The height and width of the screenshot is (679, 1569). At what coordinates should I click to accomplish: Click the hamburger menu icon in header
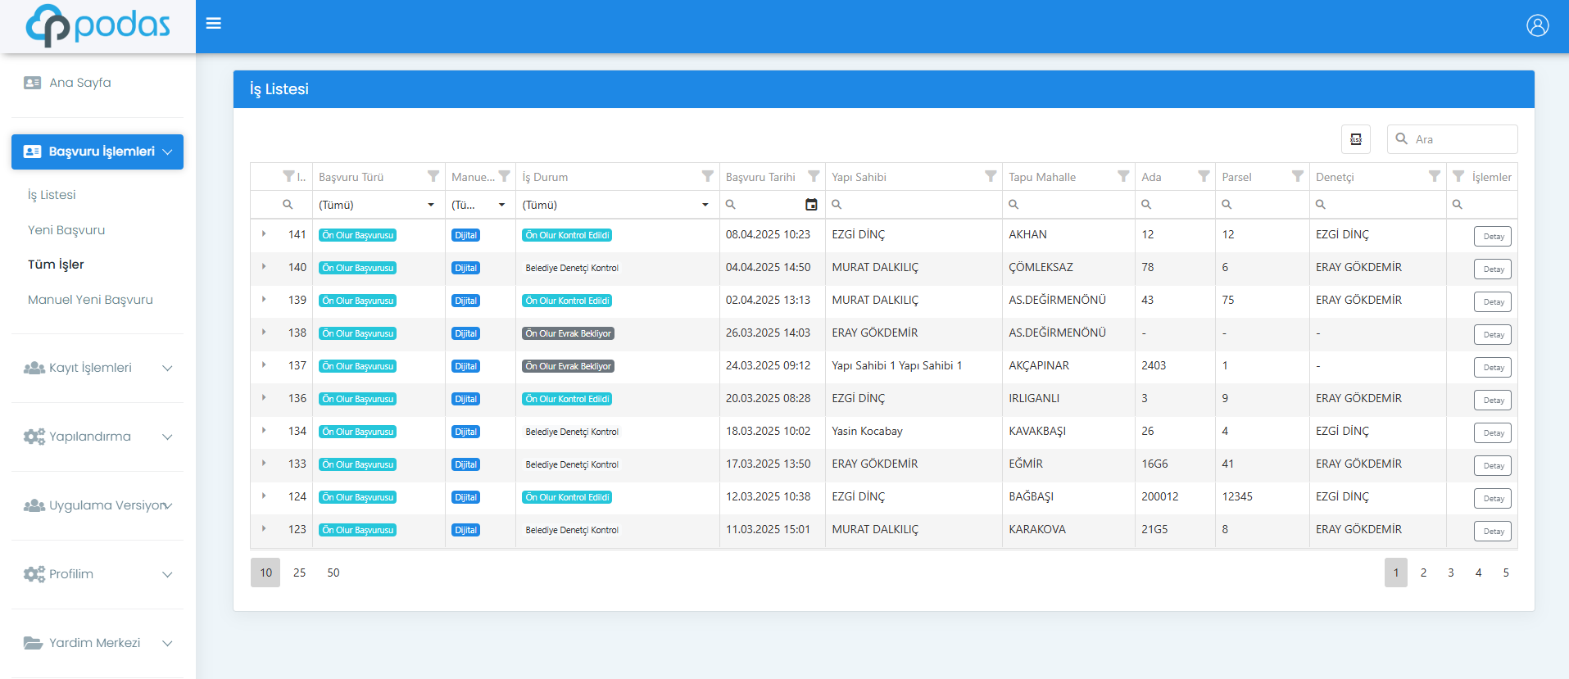pyautogui.click(x=213, y=23)
